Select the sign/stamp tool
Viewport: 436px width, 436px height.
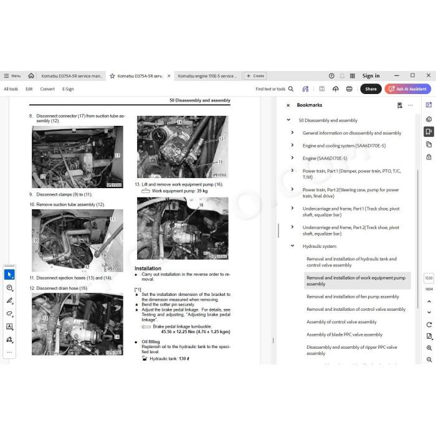coord(9,339)
